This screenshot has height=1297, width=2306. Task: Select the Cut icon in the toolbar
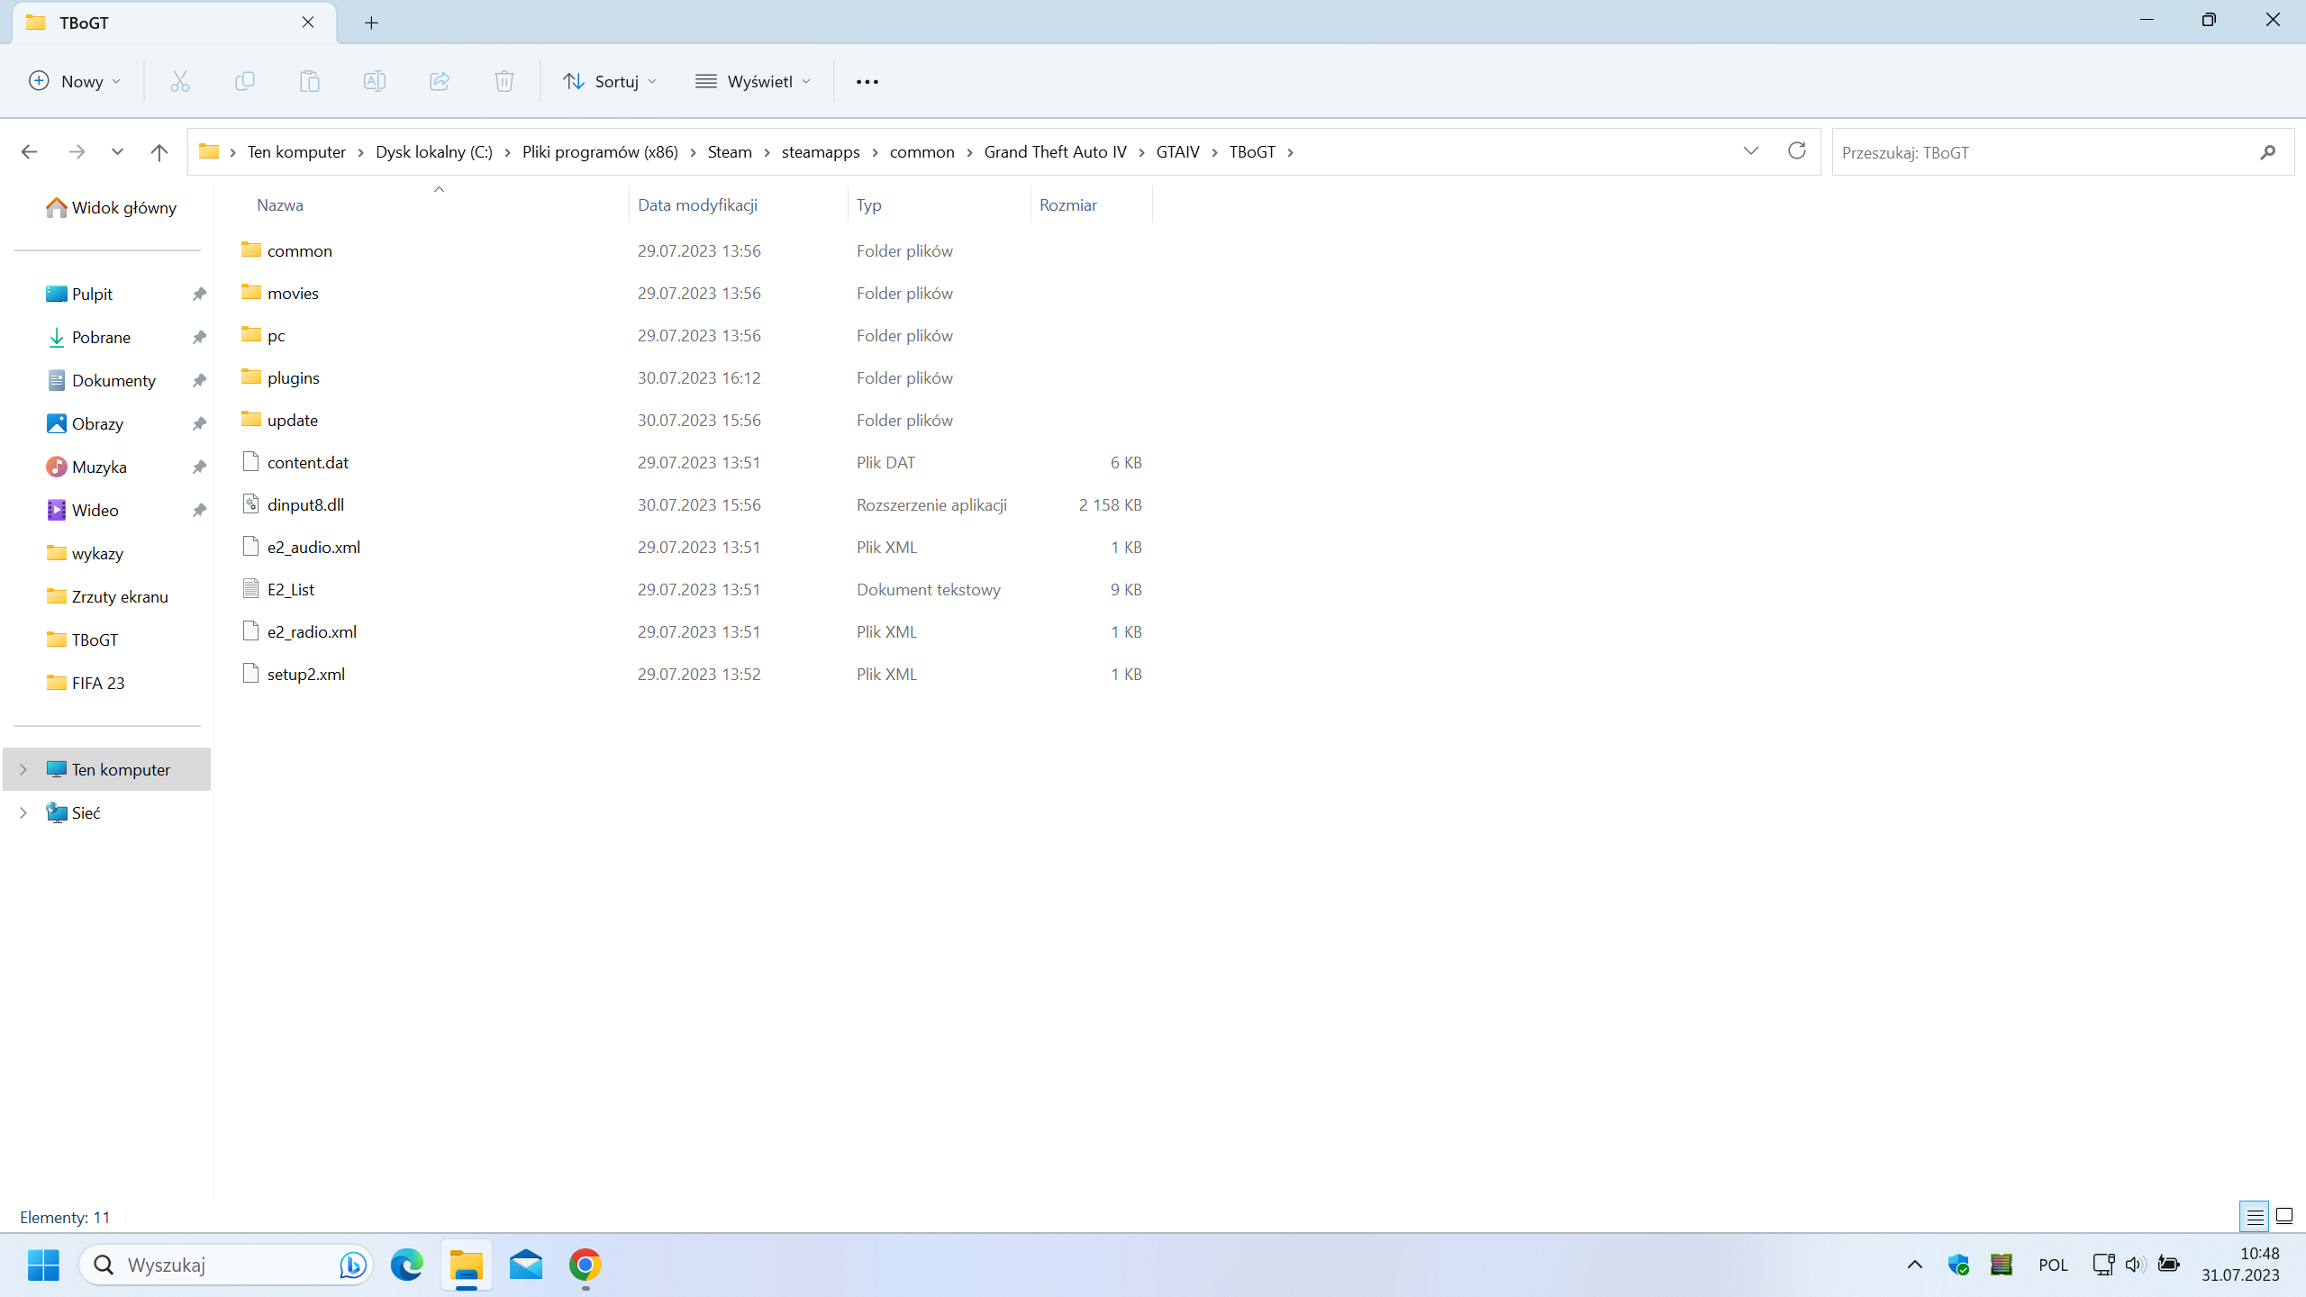click(x=179, y=80)
